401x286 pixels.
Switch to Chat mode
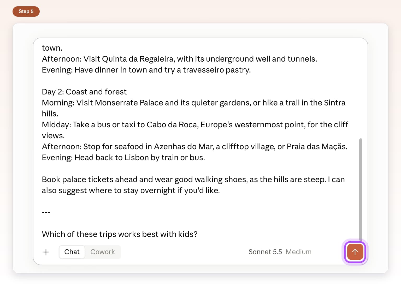pyautogui.click(x=72, y=252)
